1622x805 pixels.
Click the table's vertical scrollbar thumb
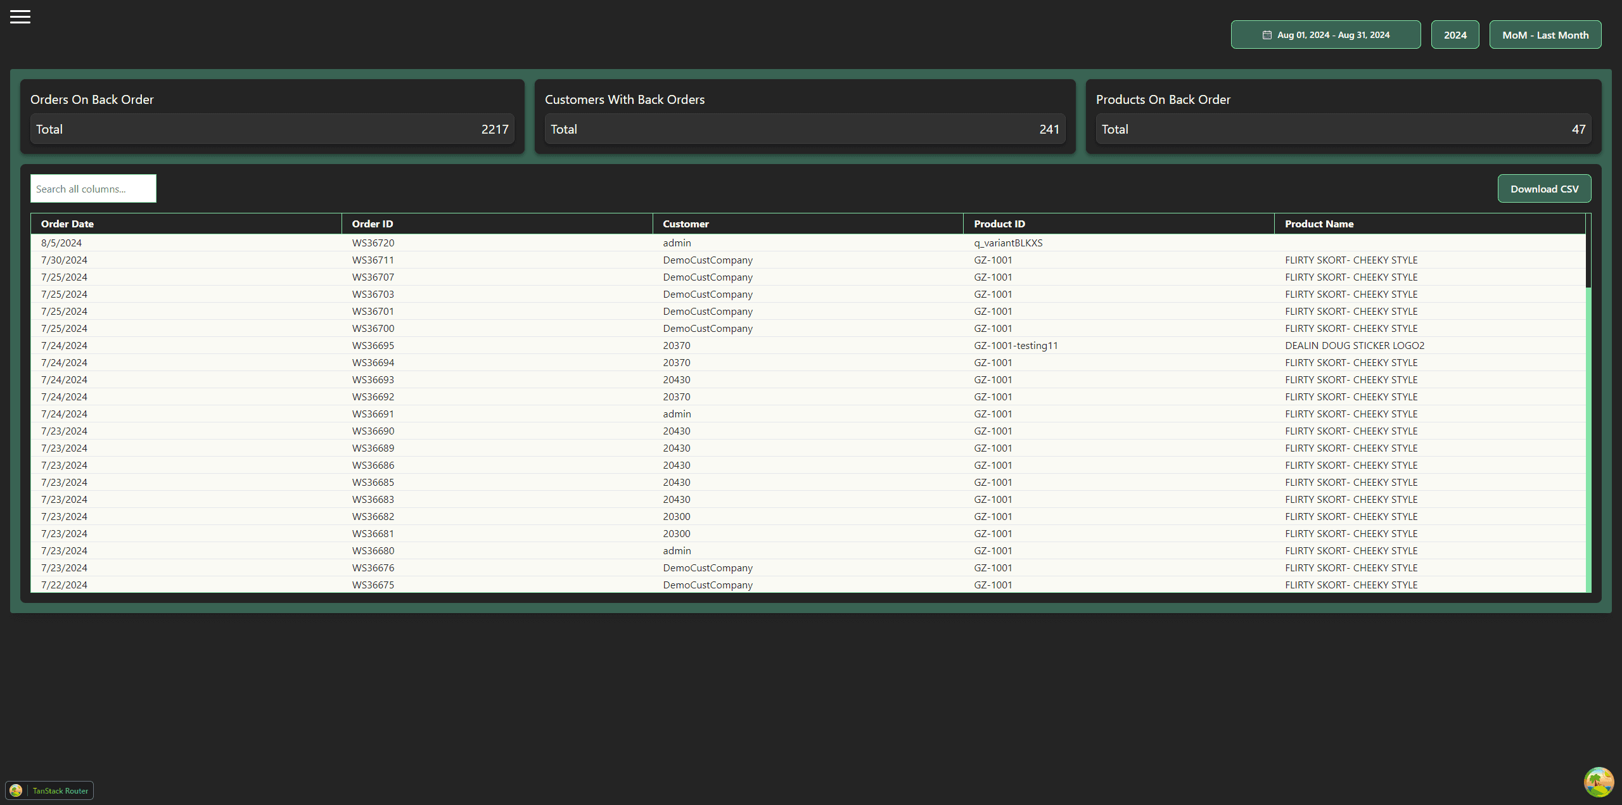pyautogui.click(x=1588, y=250)
